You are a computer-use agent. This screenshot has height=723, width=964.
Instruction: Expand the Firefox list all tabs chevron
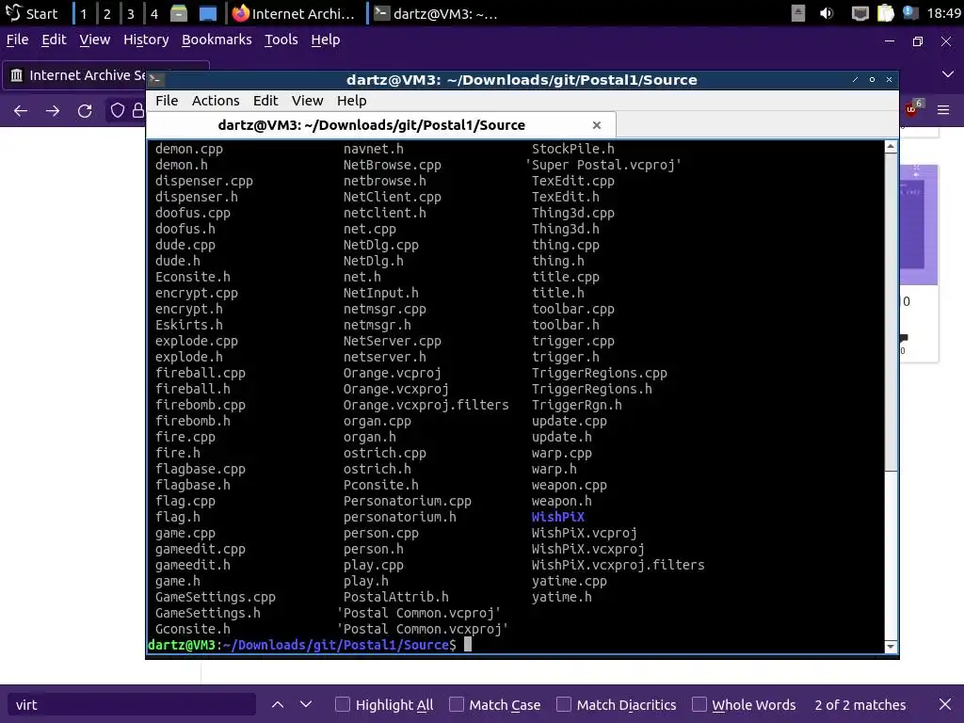click(x=947, y=74)
